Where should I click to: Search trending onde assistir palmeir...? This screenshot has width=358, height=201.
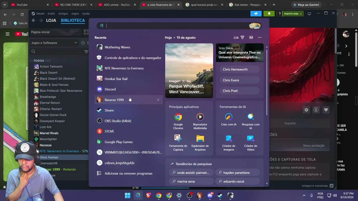(191, 173)
